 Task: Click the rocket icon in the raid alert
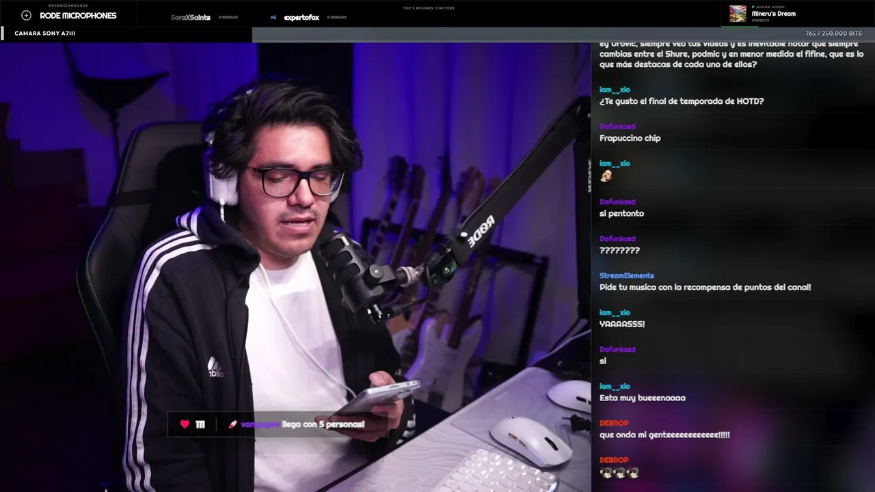(x=232, y=424)
